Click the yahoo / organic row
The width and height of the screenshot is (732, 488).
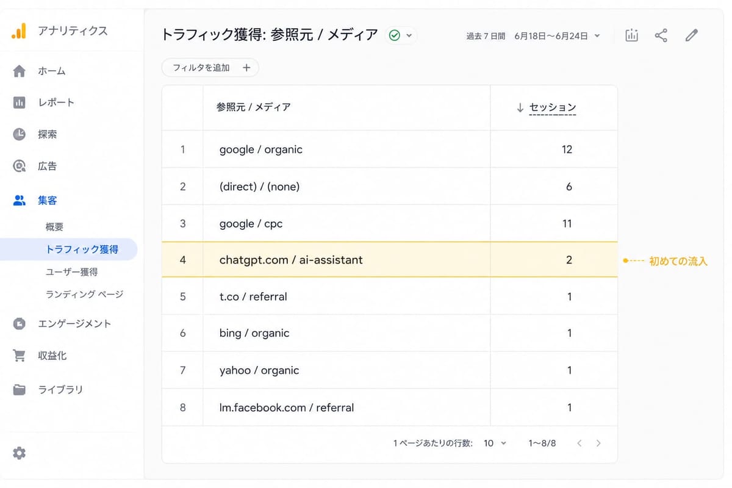[x=389, y=370]
